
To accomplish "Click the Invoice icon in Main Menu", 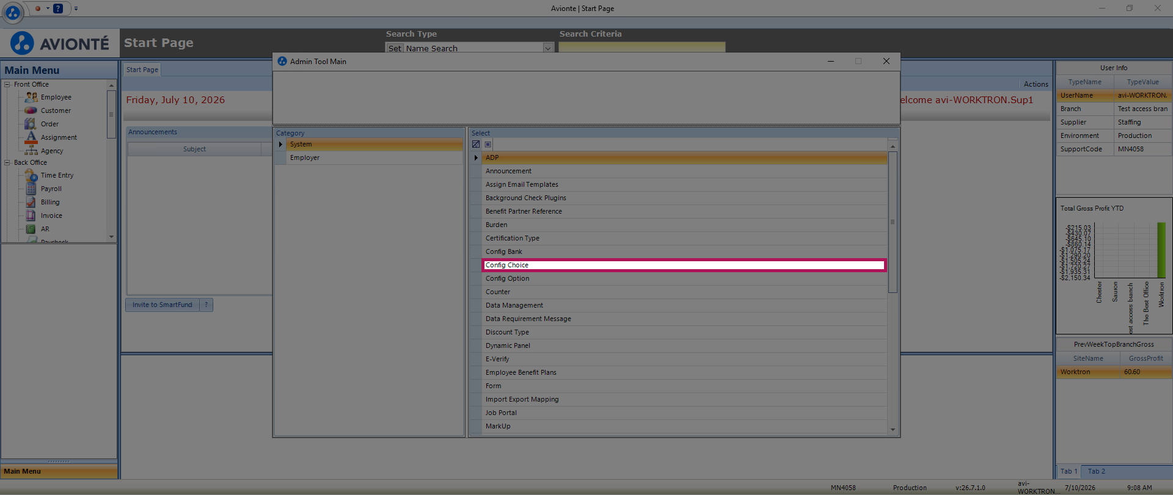I will coord(31,215).
